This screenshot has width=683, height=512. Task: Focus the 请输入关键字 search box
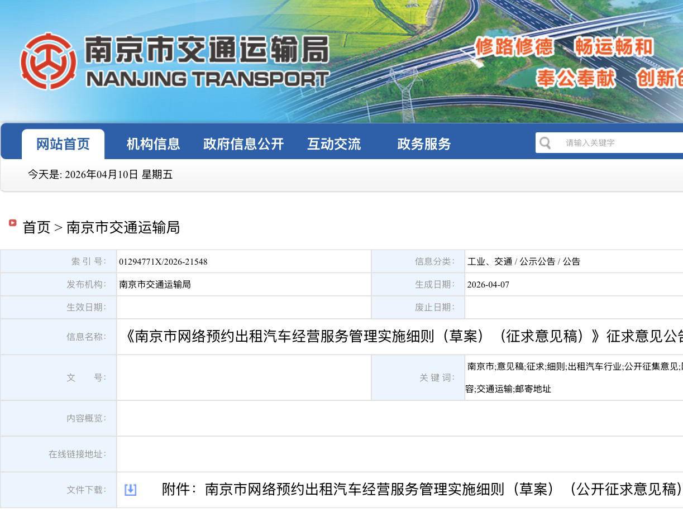click(x=614, y=143)
